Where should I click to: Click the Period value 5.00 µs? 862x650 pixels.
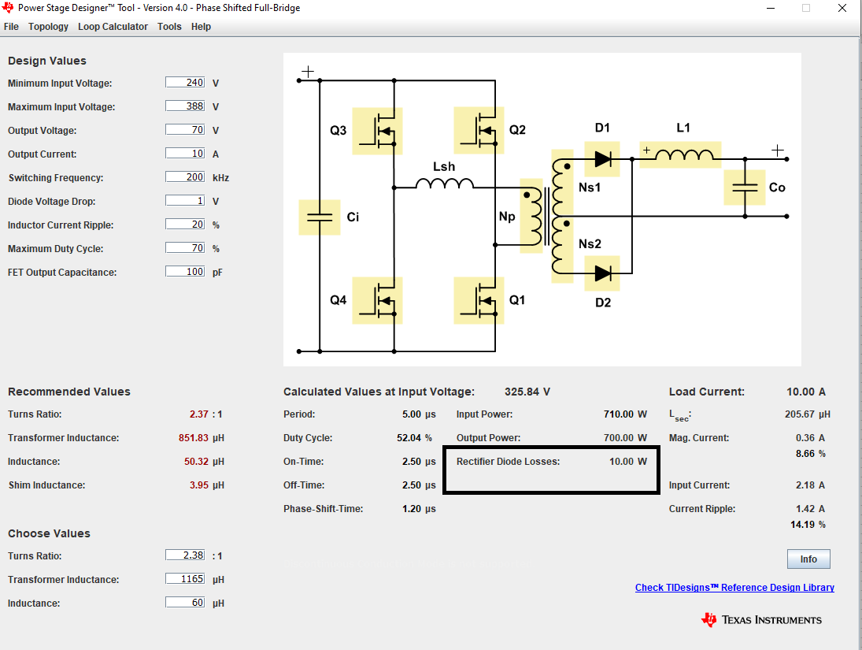tap(419, 414)
